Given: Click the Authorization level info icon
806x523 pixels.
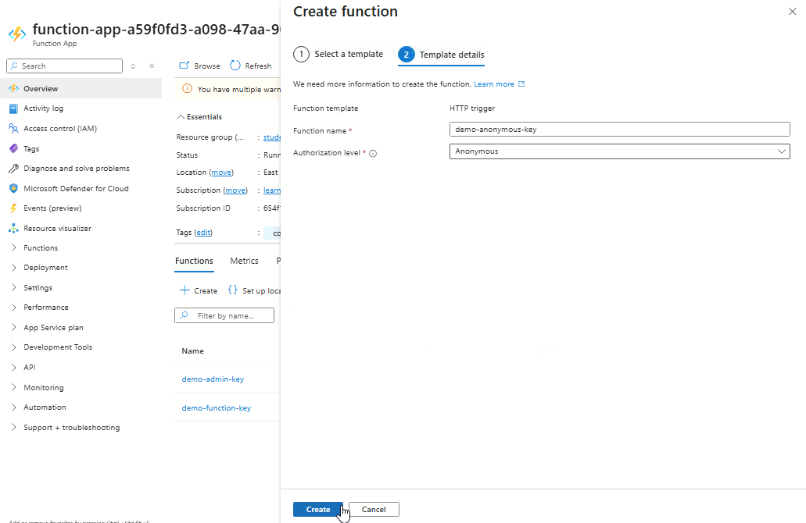Looking at the screenshot, I should (x=373, y=153).
